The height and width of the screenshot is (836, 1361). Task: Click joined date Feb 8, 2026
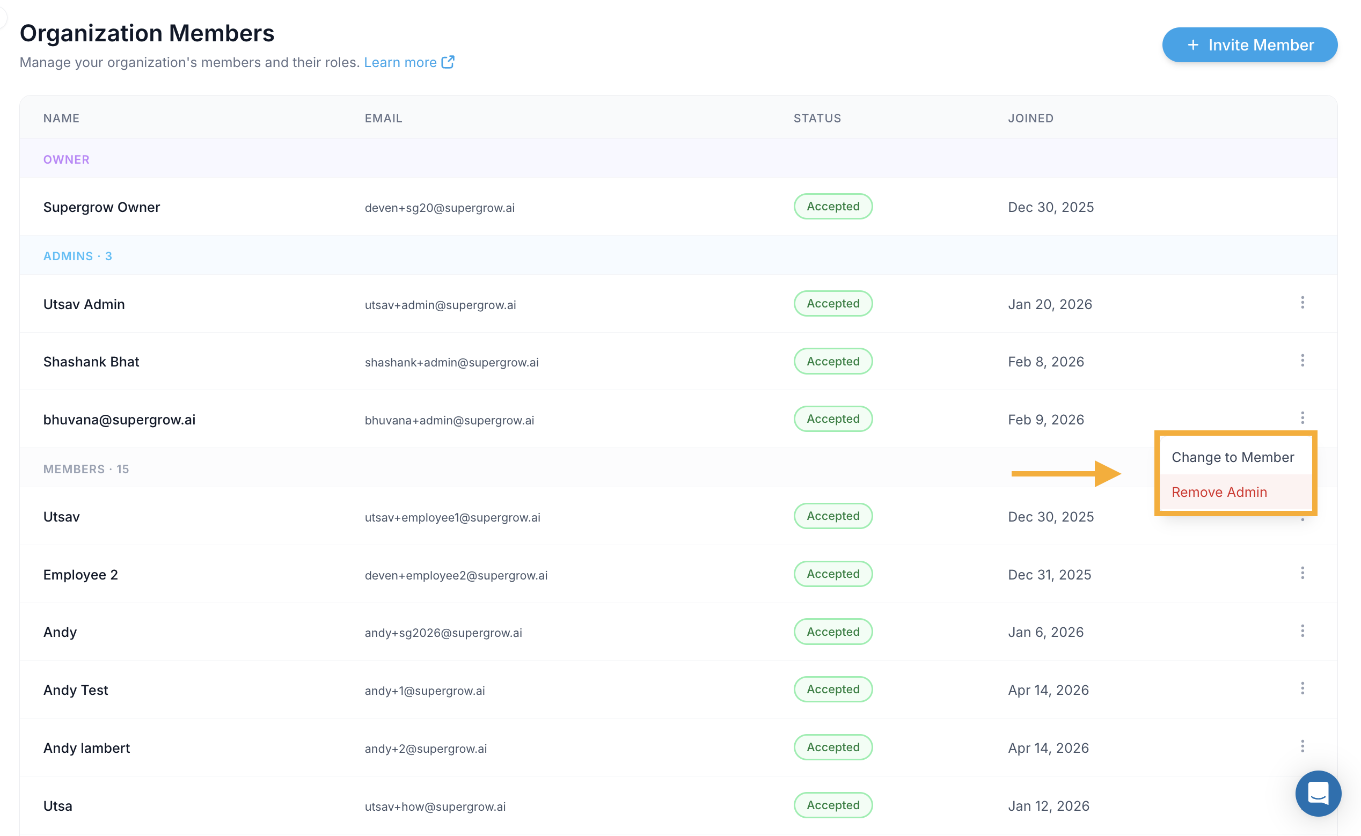[1046, 362]
